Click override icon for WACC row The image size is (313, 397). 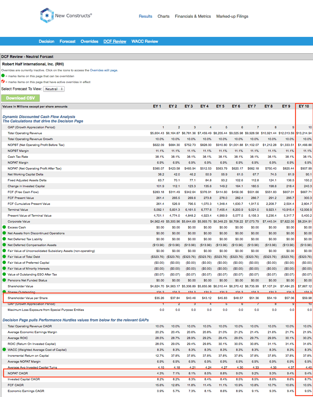(4, 350)
